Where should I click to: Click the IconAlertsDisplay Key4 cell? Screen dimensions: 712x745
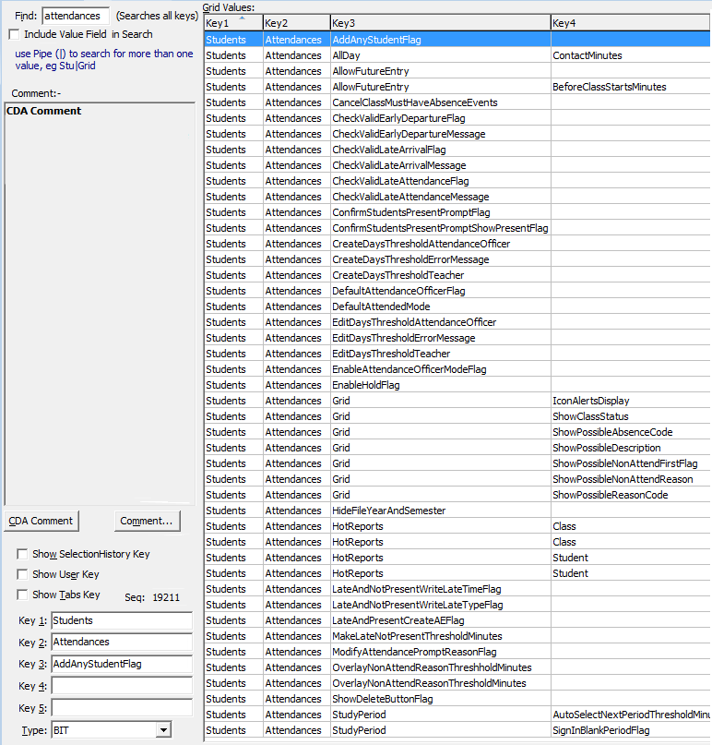tap(631, 400)
